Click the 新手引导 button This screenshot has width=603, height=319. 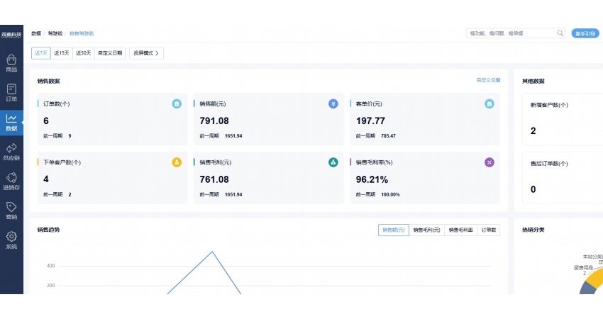pos(586,33)
